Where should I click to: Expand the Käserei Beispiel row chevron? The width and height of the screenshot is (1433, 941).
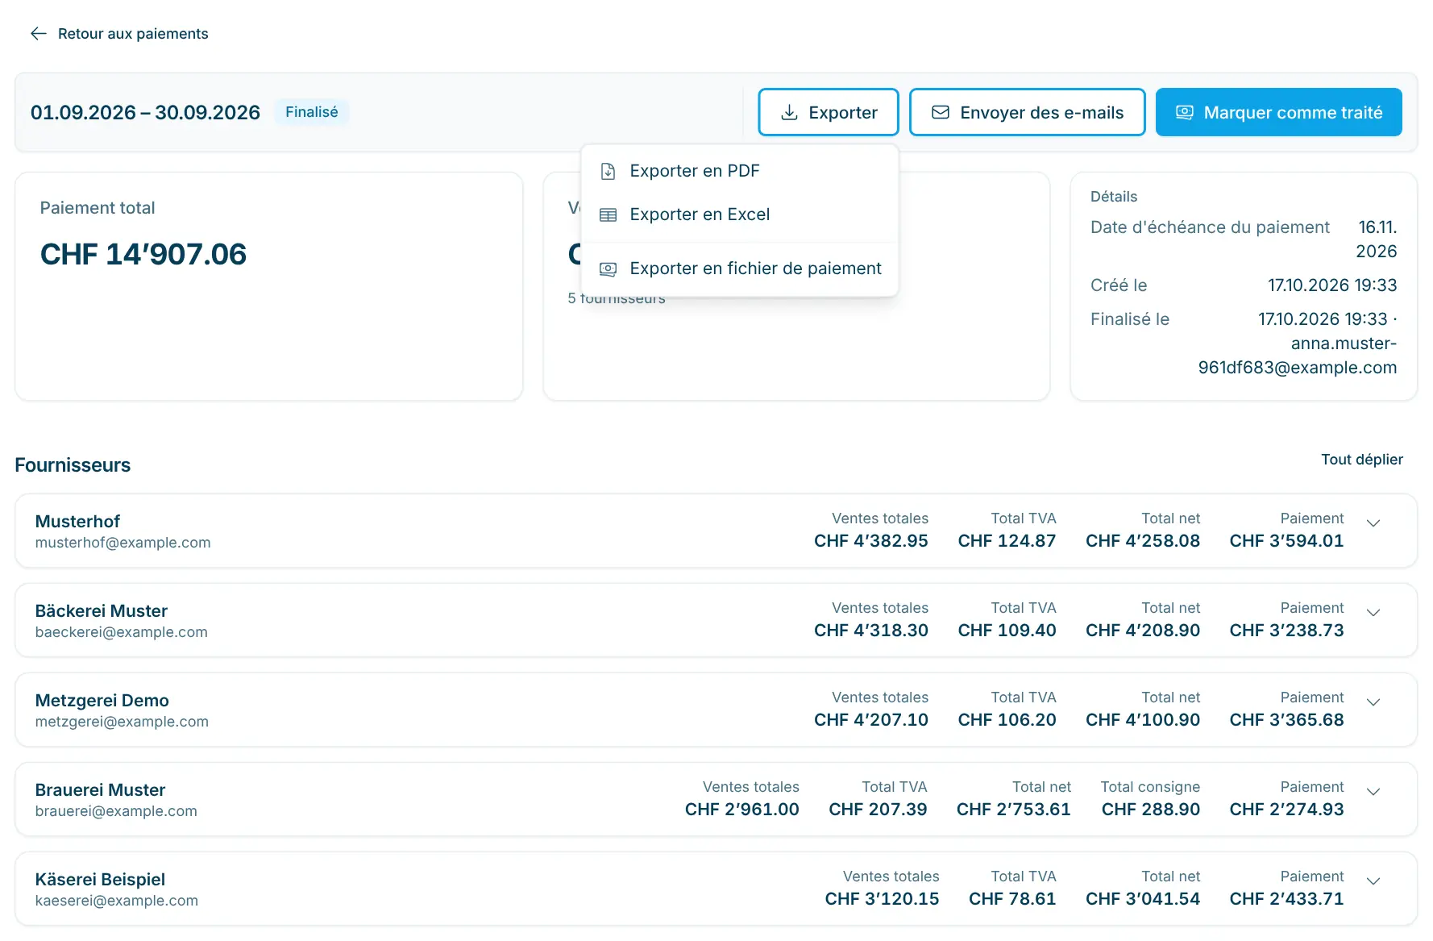click(x=1373, y=881)
